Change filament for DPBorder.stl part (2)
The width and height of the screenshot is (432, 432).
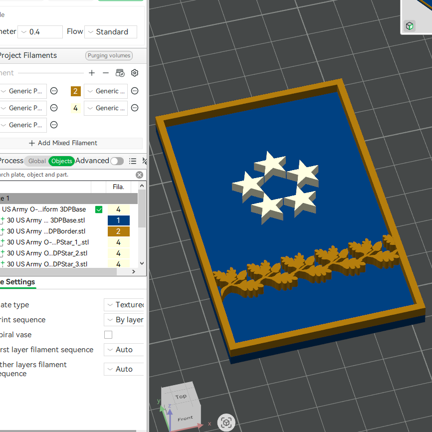click(118, 231)
